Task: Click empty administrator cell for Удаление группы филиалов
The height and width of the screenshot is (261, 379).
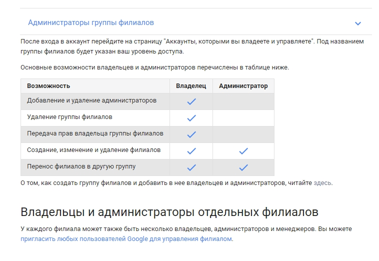Action: click(243, 118)
